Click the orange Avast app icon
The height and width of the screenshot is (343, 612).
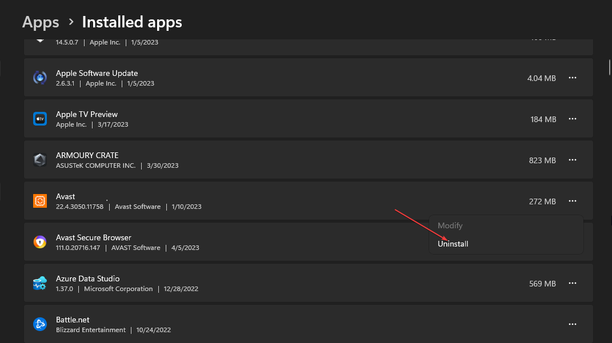pyautogui.click(x=40, y=201)
